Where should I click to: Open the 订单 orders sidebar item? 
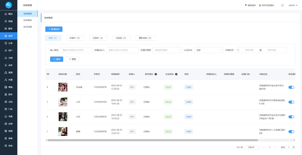tap(9, 43)
